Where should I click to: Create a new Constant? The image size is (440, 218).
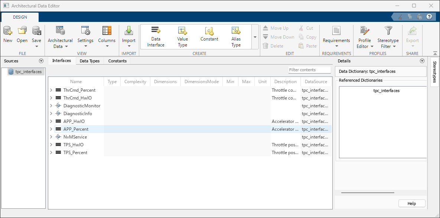(209, 34)
